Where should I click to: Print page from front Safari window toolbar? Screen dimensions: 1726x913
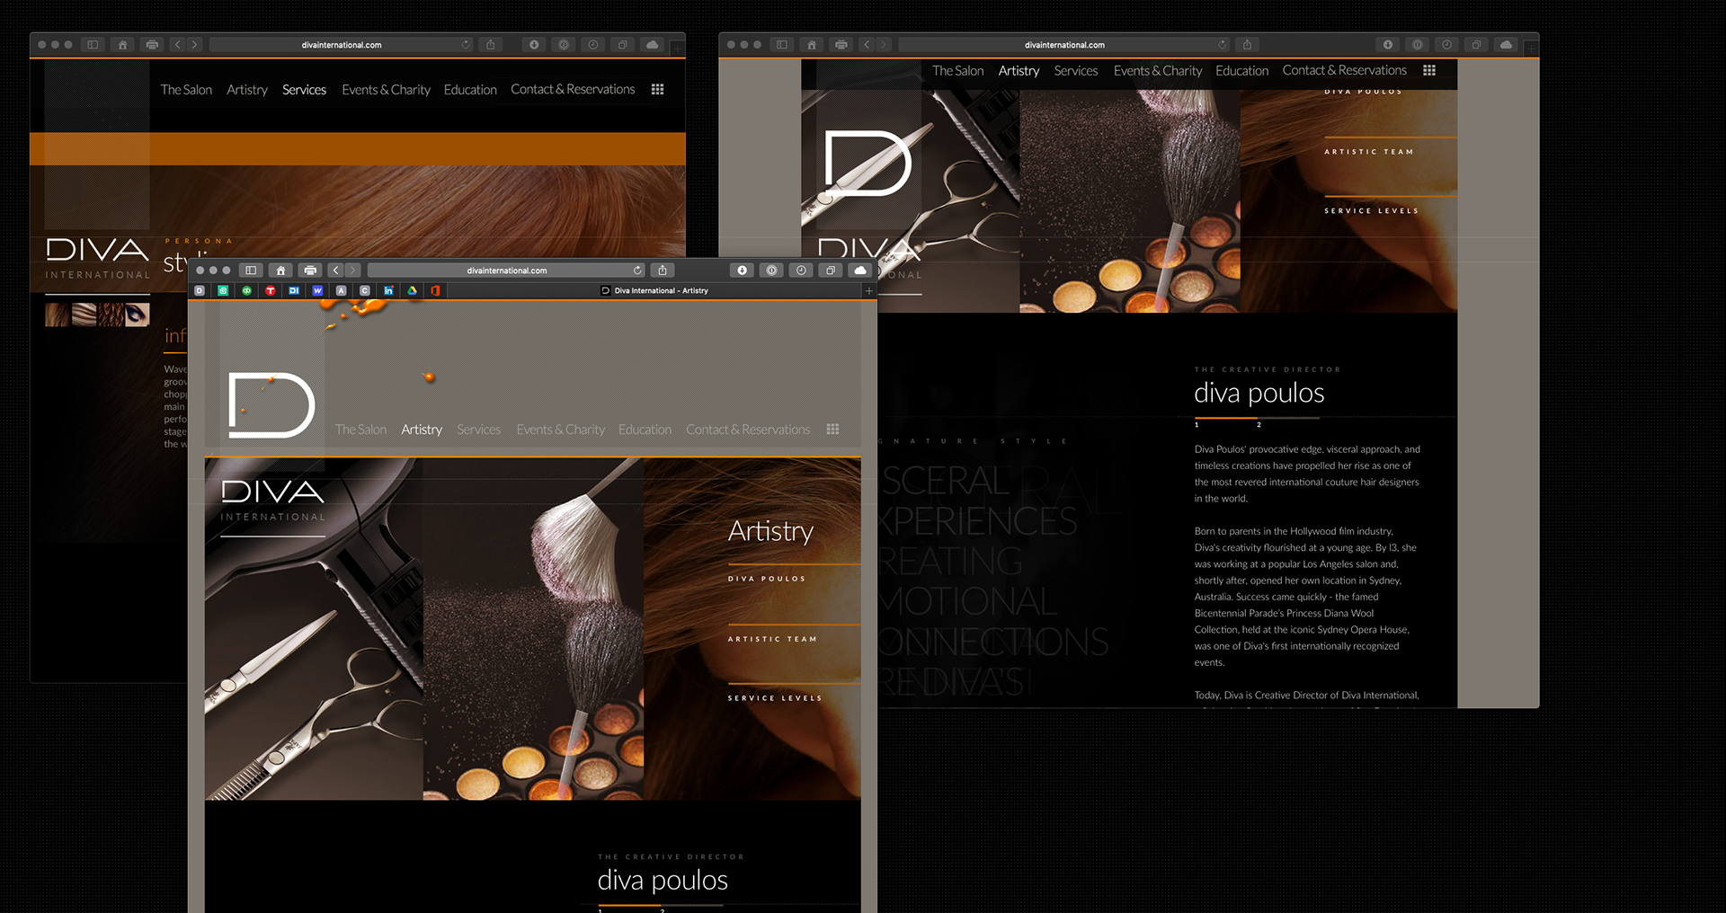point(310,270)
